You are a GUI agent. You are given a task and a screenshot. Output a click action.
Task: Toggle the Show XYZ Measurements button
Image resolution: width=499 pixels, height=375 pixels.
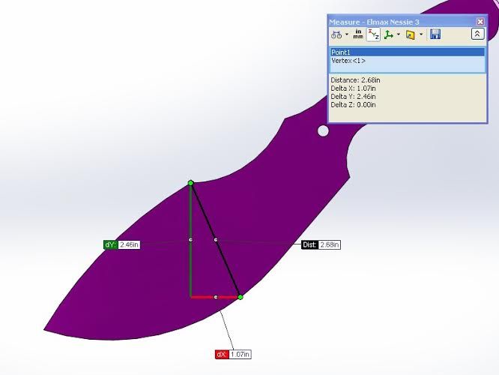[x=373, y=34]
